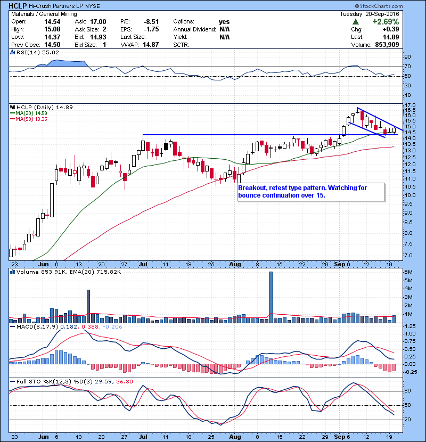Click the Chg value +0.39
Screen dimensions: 426x442
tap(390, 29)
